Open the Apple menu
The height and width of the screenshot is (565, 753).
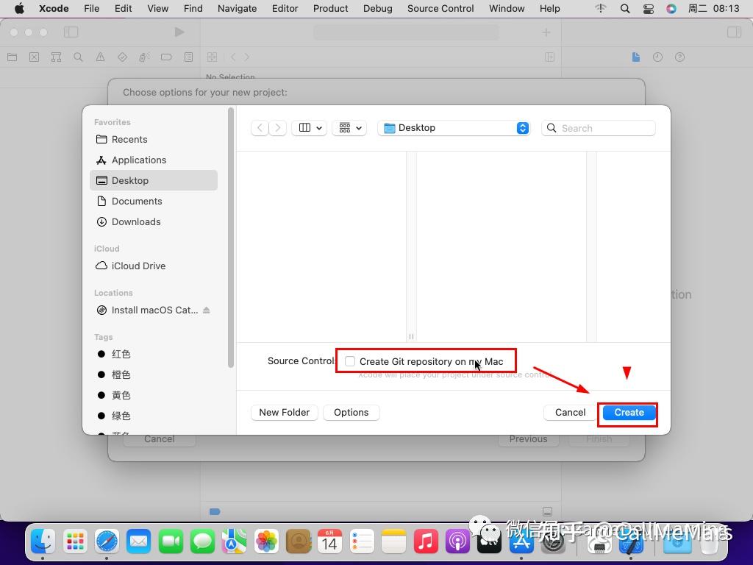19,9
